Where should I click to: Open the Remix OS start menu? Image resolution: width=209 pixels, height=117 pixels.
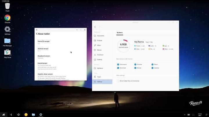coord(4,115)
